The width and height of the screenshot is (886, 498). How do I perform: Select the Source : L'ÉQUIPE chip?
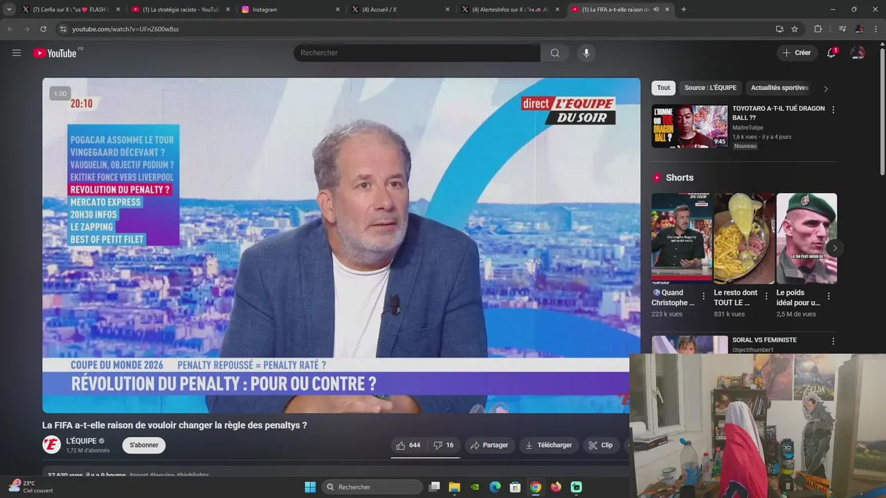point(710,88)
